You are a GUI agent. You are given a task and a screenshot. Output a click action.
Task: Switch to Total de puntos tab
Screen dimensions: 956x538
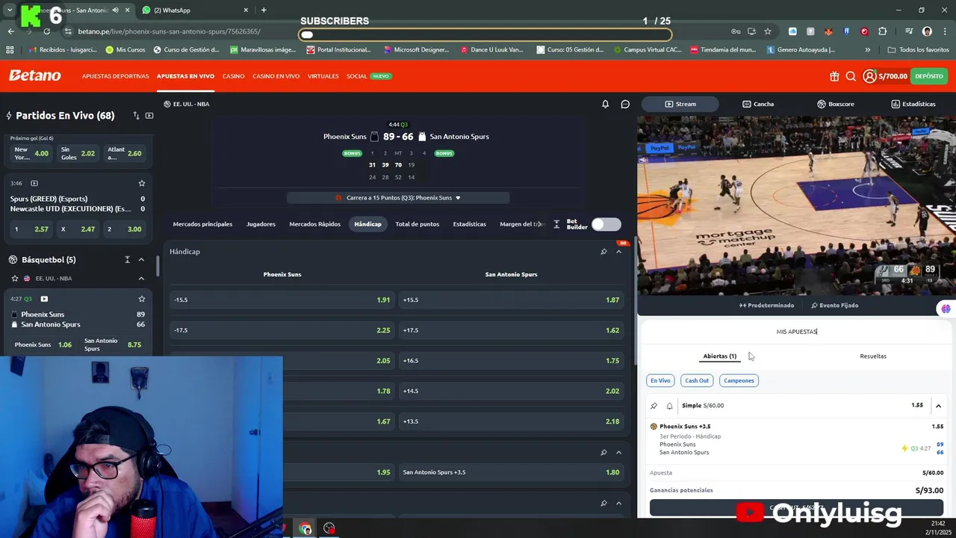417,224
